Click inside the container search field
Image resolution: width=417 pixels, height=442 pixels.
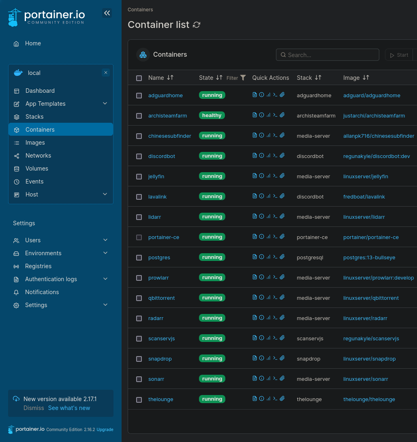tap(327, 55)
